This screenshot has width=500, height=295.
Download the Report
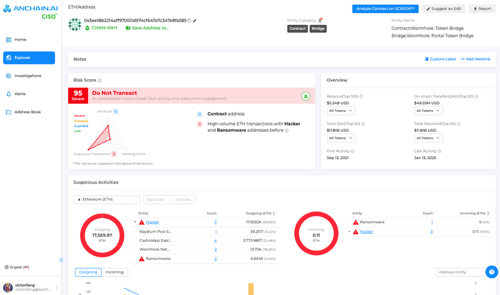pyautogui.click(x=482, y=9)
